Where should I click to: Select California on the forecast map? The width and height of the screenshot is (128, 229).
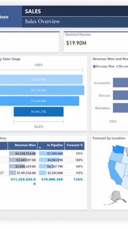[115, 172]
